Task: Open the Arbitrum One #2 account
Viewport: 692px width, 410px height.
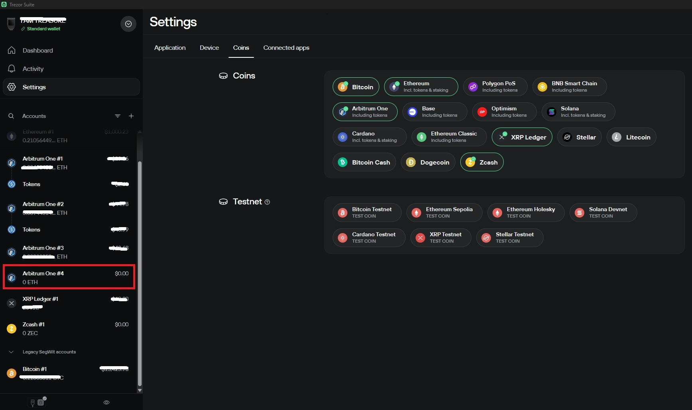Action: click(69, 208)
